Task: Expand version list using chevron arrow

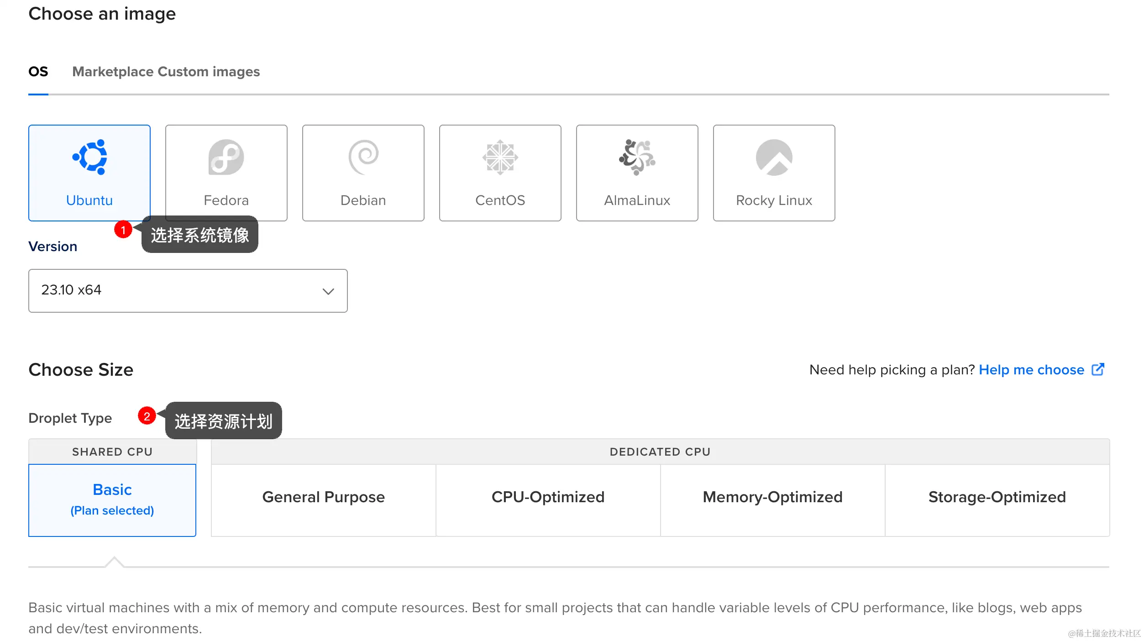Action: coord(328,291)
